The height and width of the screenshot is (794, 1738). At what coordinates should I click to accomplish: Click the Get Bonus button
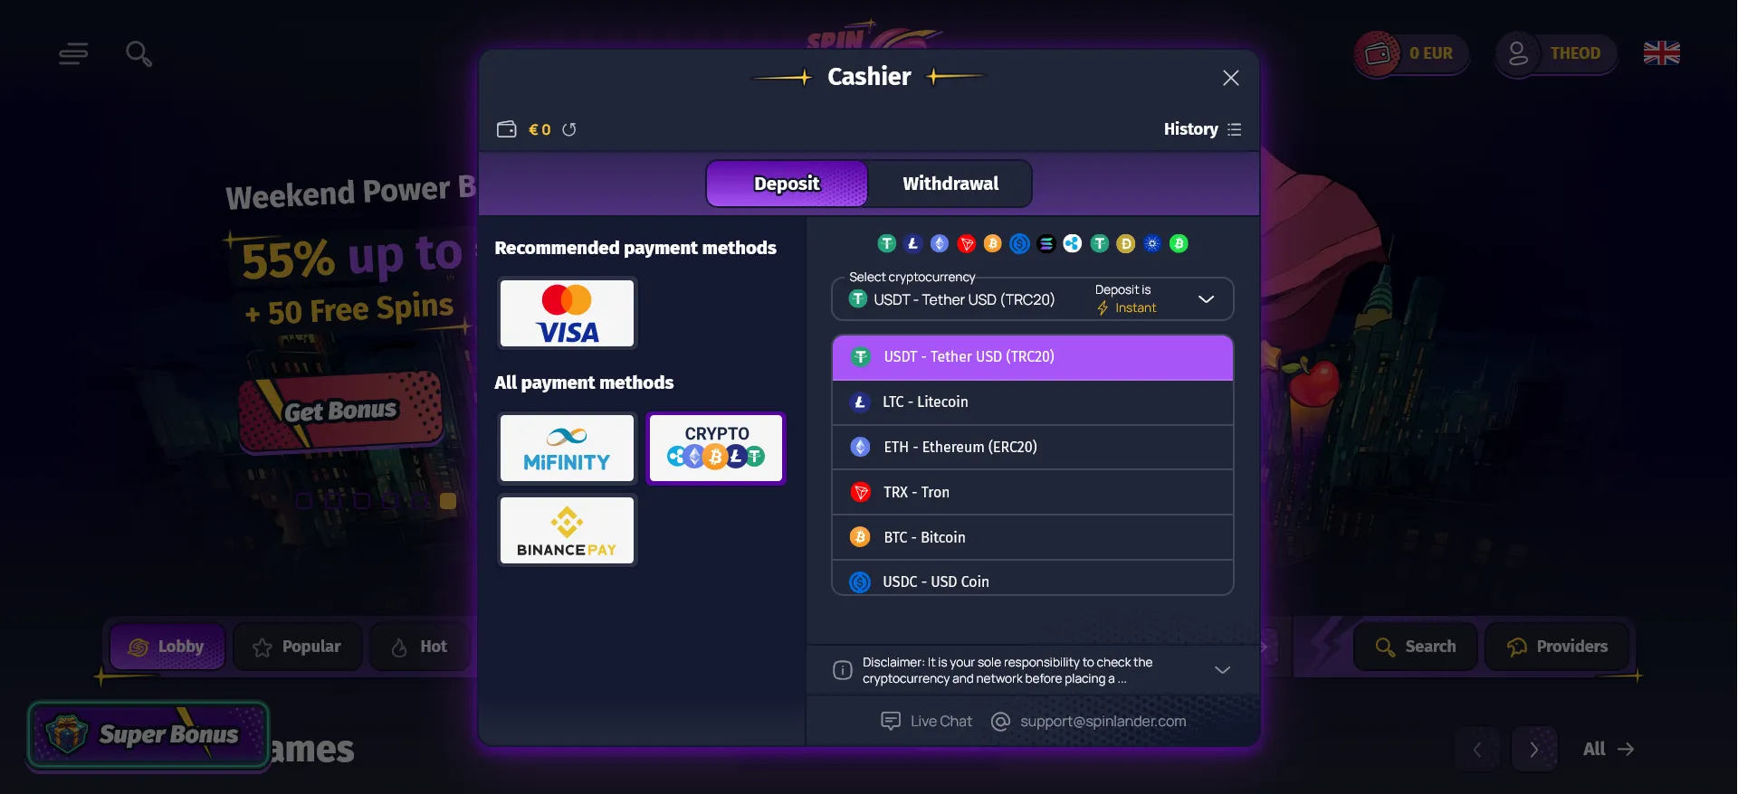coord(340,411)
